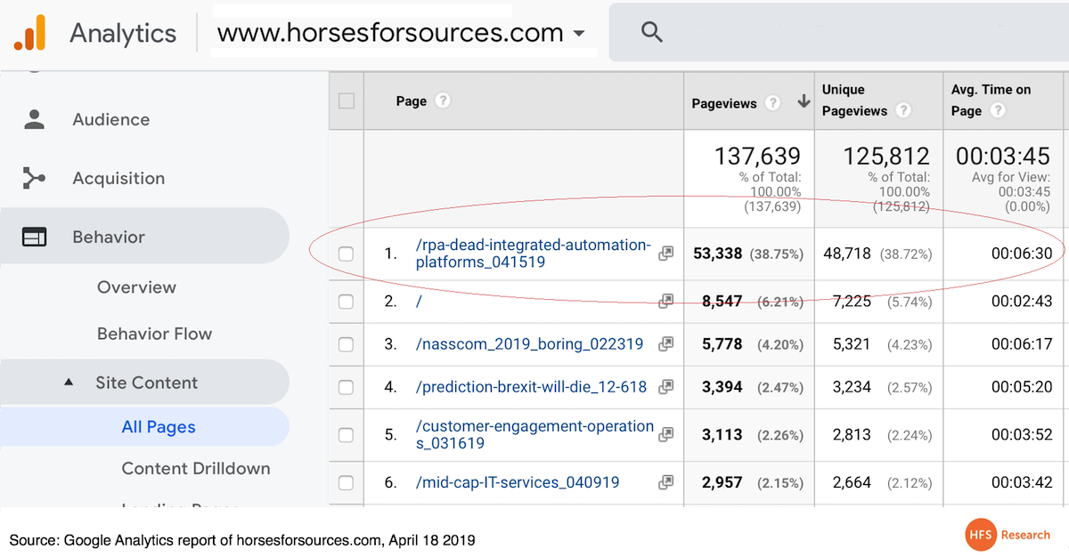Check the box for rpa-dead-integrated-automation row

point(346,254)
